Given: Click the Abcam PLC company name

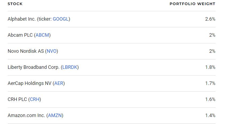Looking at the screenshot, I should [20, 35].
